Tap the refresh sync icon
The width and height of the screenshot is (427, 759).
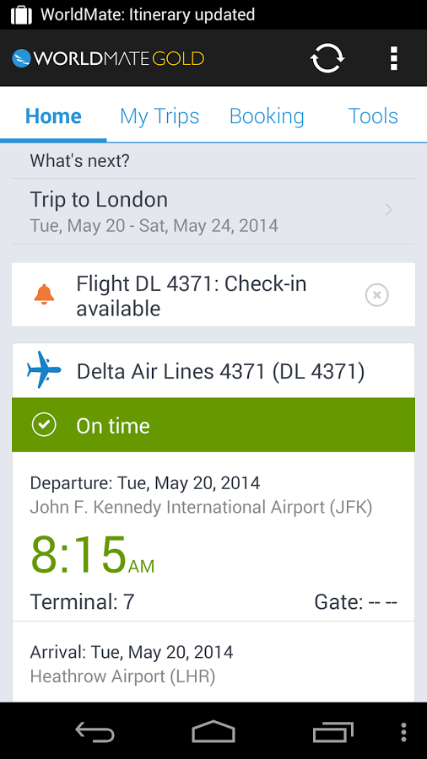click(327, 58)
